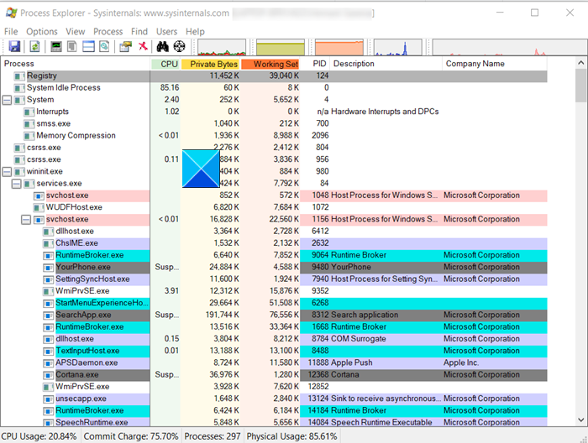
Task: Open System Information via toolbar icon
Action: pyautogui.click(x=56, y=47)
